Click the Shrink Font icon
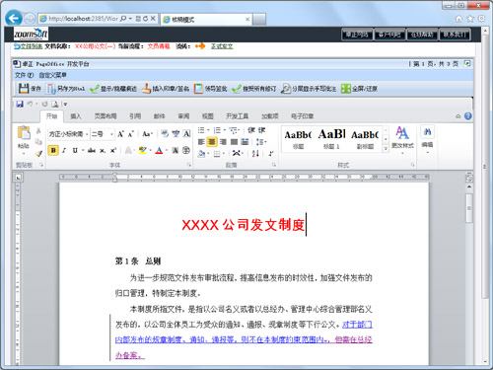493x370 pixels. 131,134
